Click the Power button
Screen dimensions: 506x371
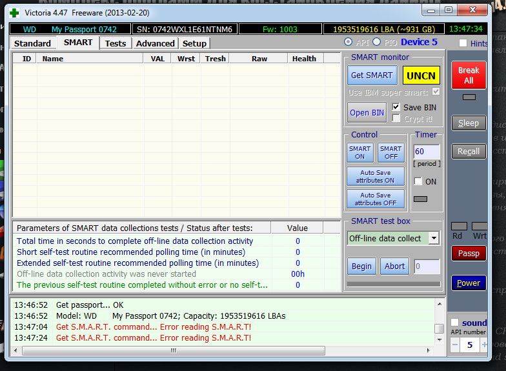coord(468,283)
